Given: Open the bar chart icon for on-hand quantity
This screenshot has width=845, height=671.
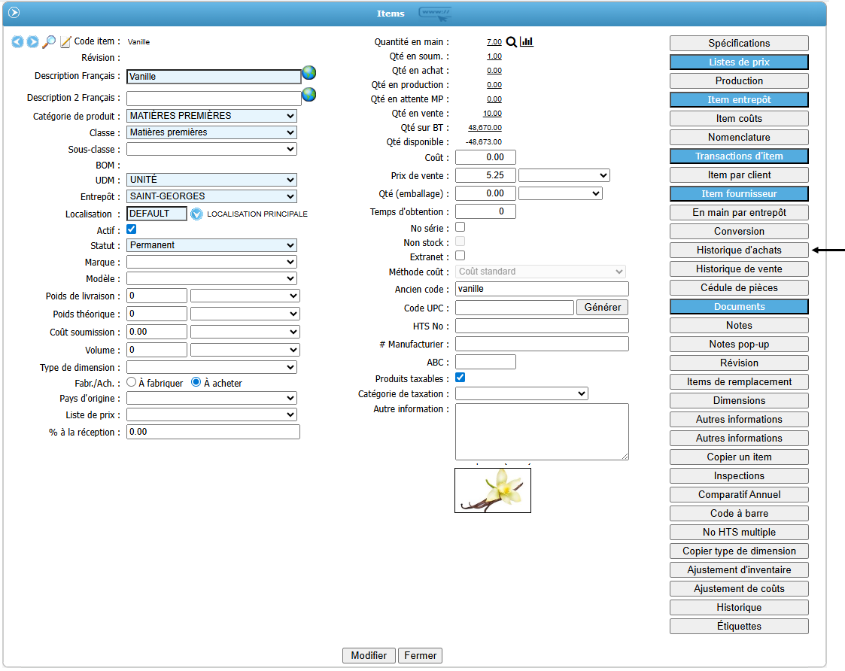Looking at the screenshot, I should point(527,42).
